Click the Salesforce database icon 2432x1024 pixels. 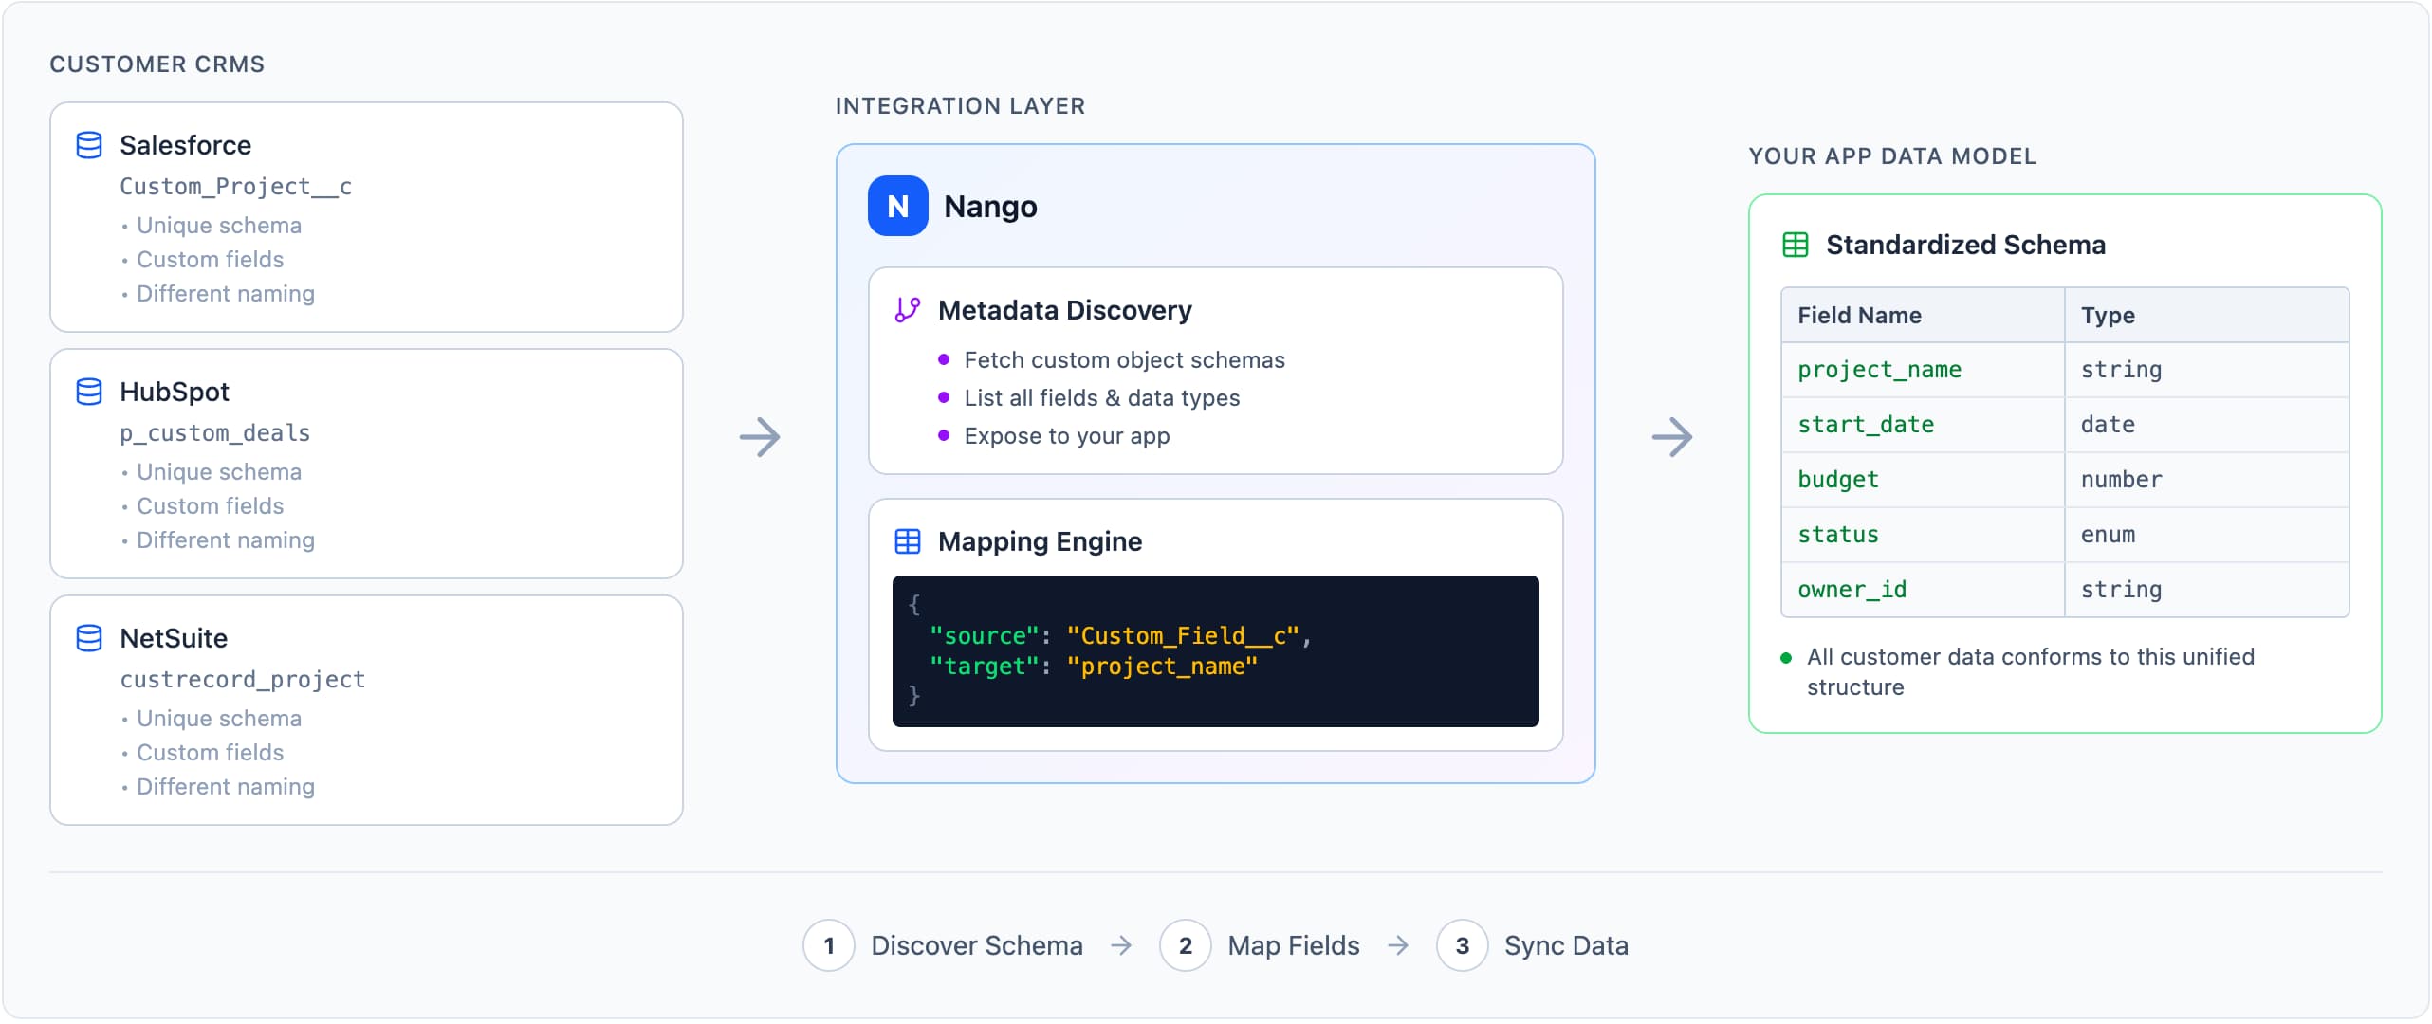click(x=89, y=145)
